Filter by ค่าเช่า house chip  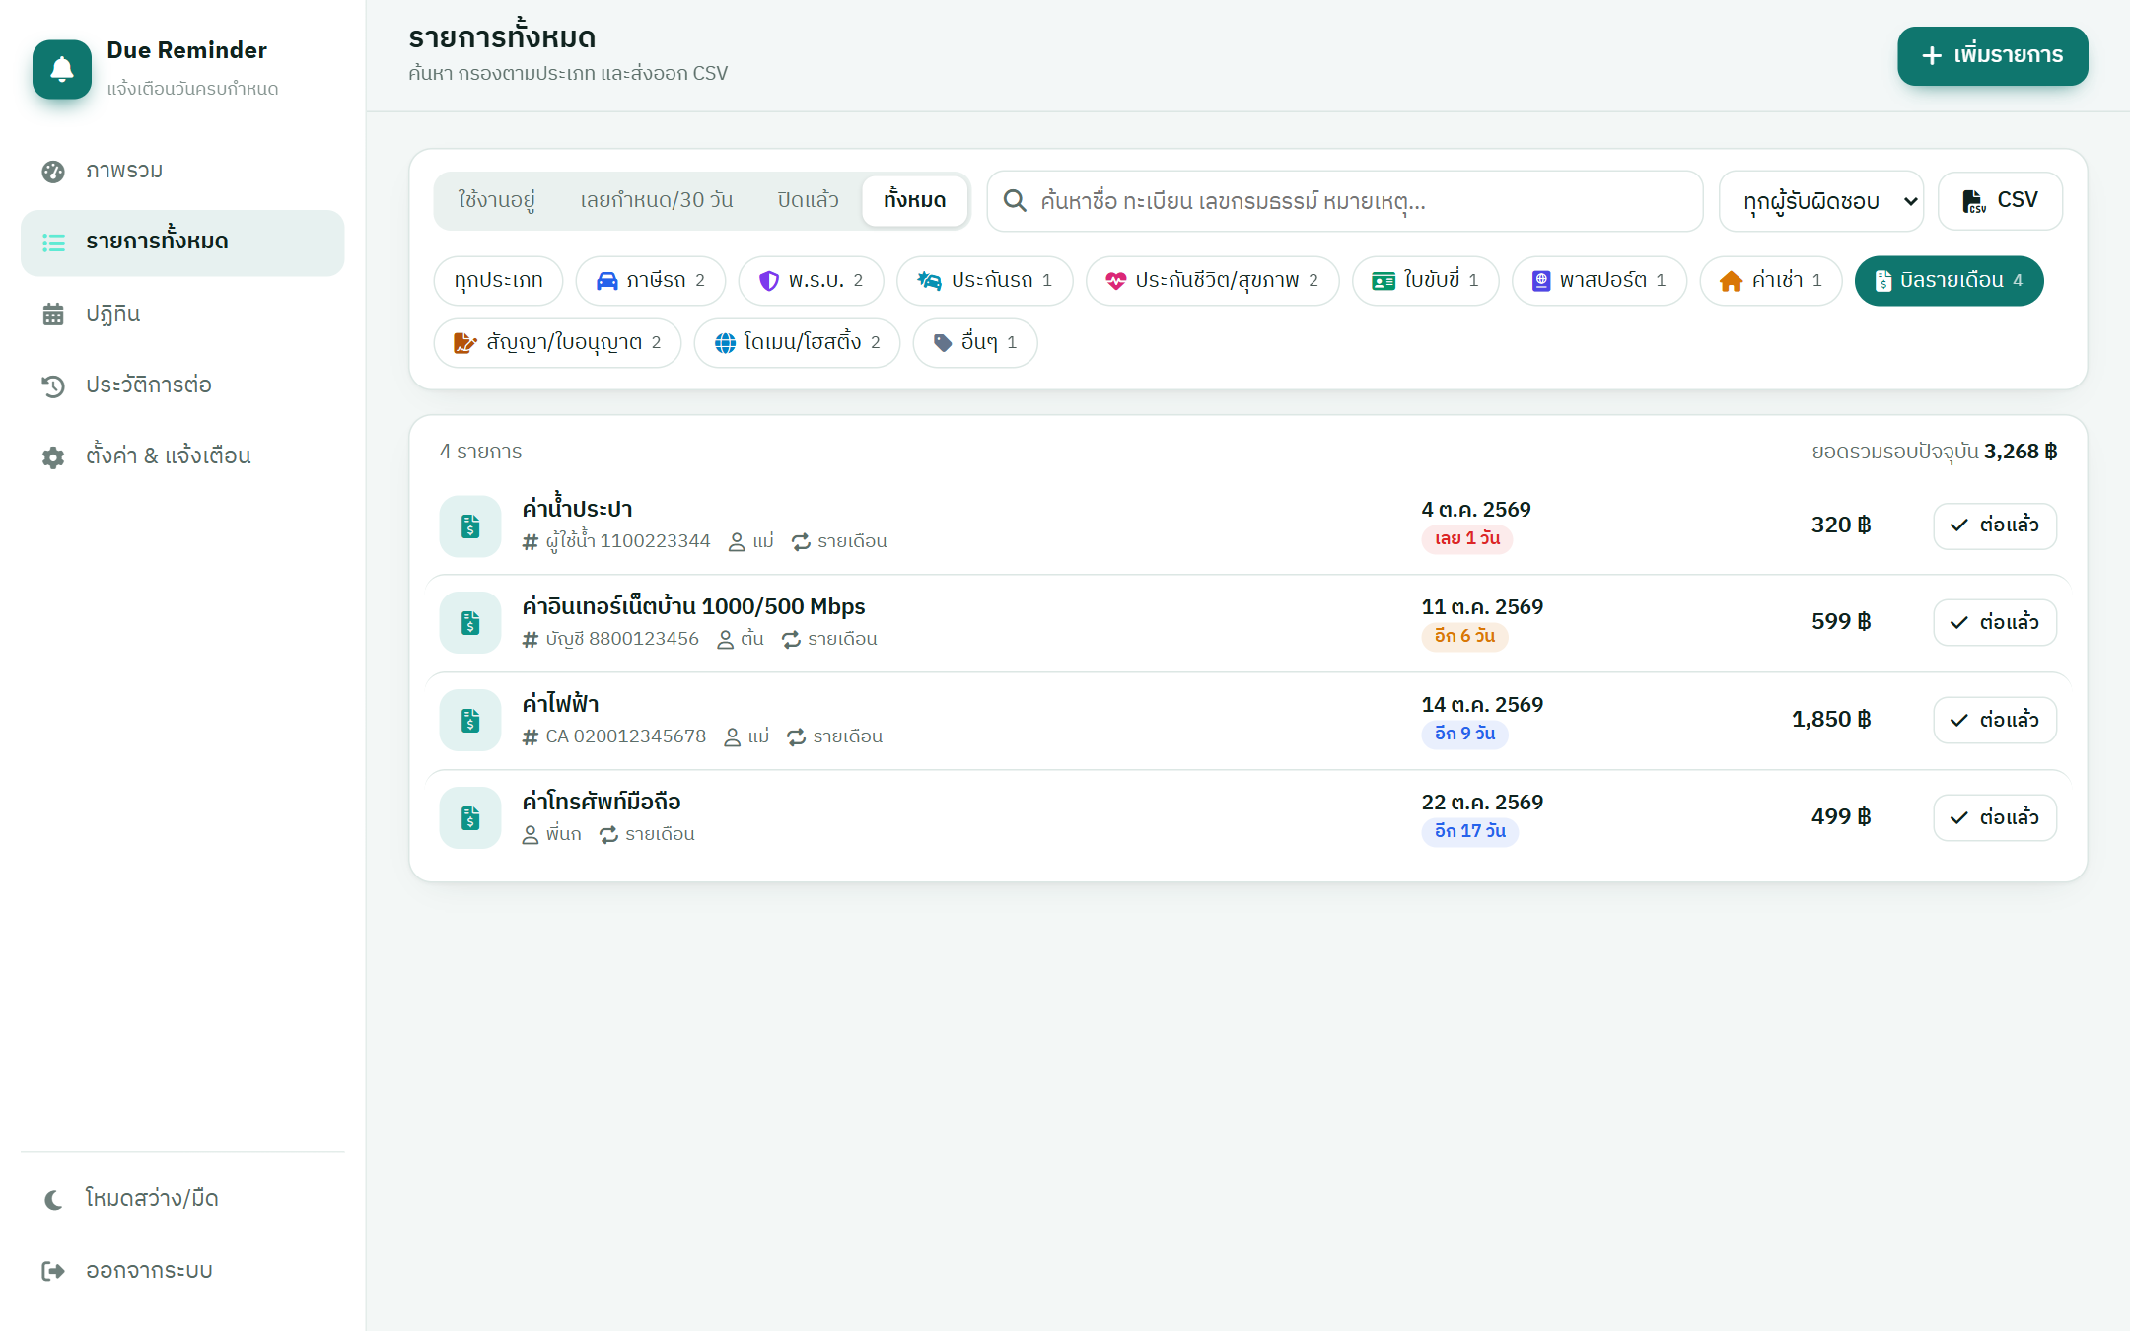pos(1771,281)
